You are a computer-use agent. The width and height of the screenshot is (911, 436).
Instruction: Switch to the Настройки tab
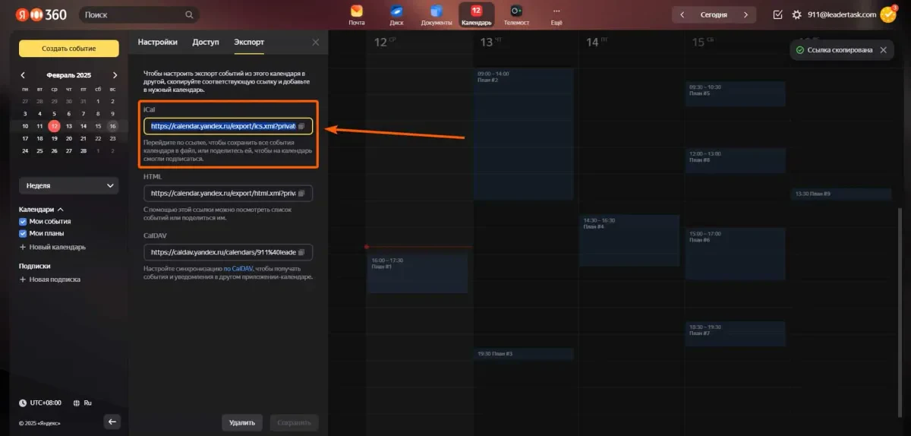pos(158,43)
